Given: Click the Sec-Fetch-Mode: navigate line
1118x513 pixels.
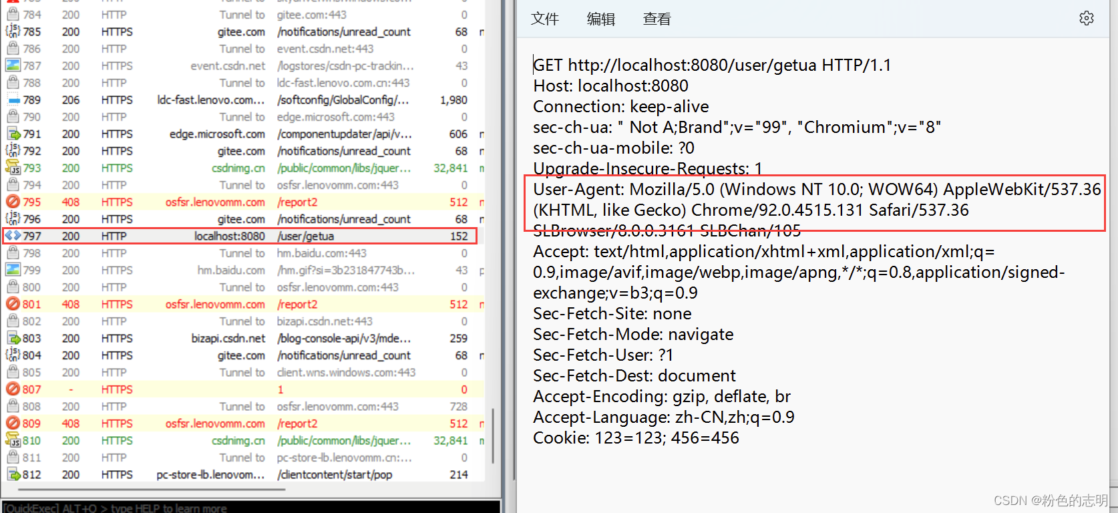Looking at the screenshot, I should click(x=633, y=334).
